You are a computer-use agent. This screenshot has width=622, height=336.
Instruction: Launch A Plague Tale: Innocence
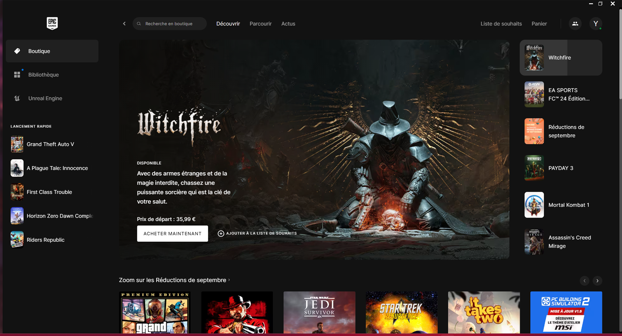52,168
